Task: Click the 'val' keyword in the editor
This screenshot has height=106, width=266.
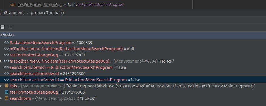Action: [13, 5]
